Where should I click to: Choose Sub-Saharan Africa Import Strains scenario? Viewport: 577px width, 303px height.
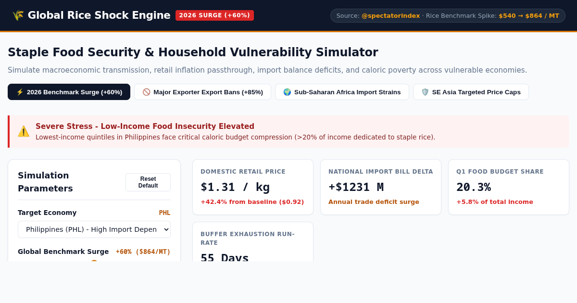[342, 92]
